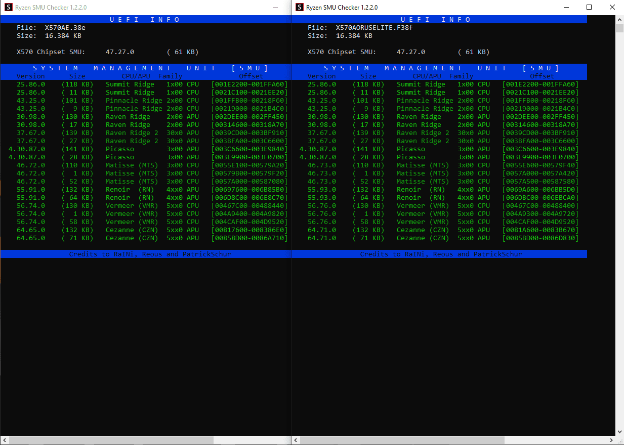The image size is (624, 445).
Task: Click offset [00467C00-00488440] in the left window
Action: pyautogui.click(x=249, y=206)
